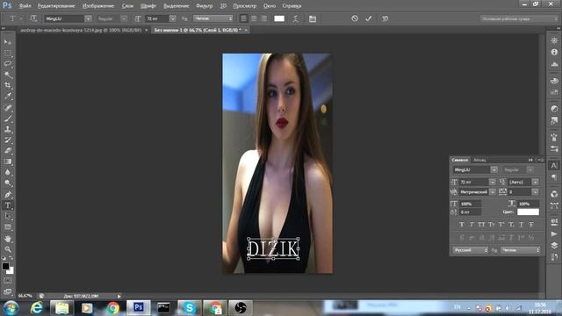Open the Layers icon in right dock

click(x=554, y=246)
